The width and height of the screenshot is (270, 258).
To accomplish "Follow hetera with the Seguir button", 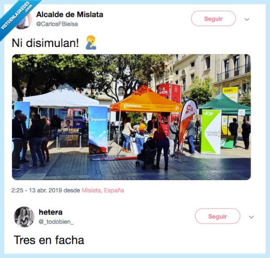I will [x=217, y=216].
